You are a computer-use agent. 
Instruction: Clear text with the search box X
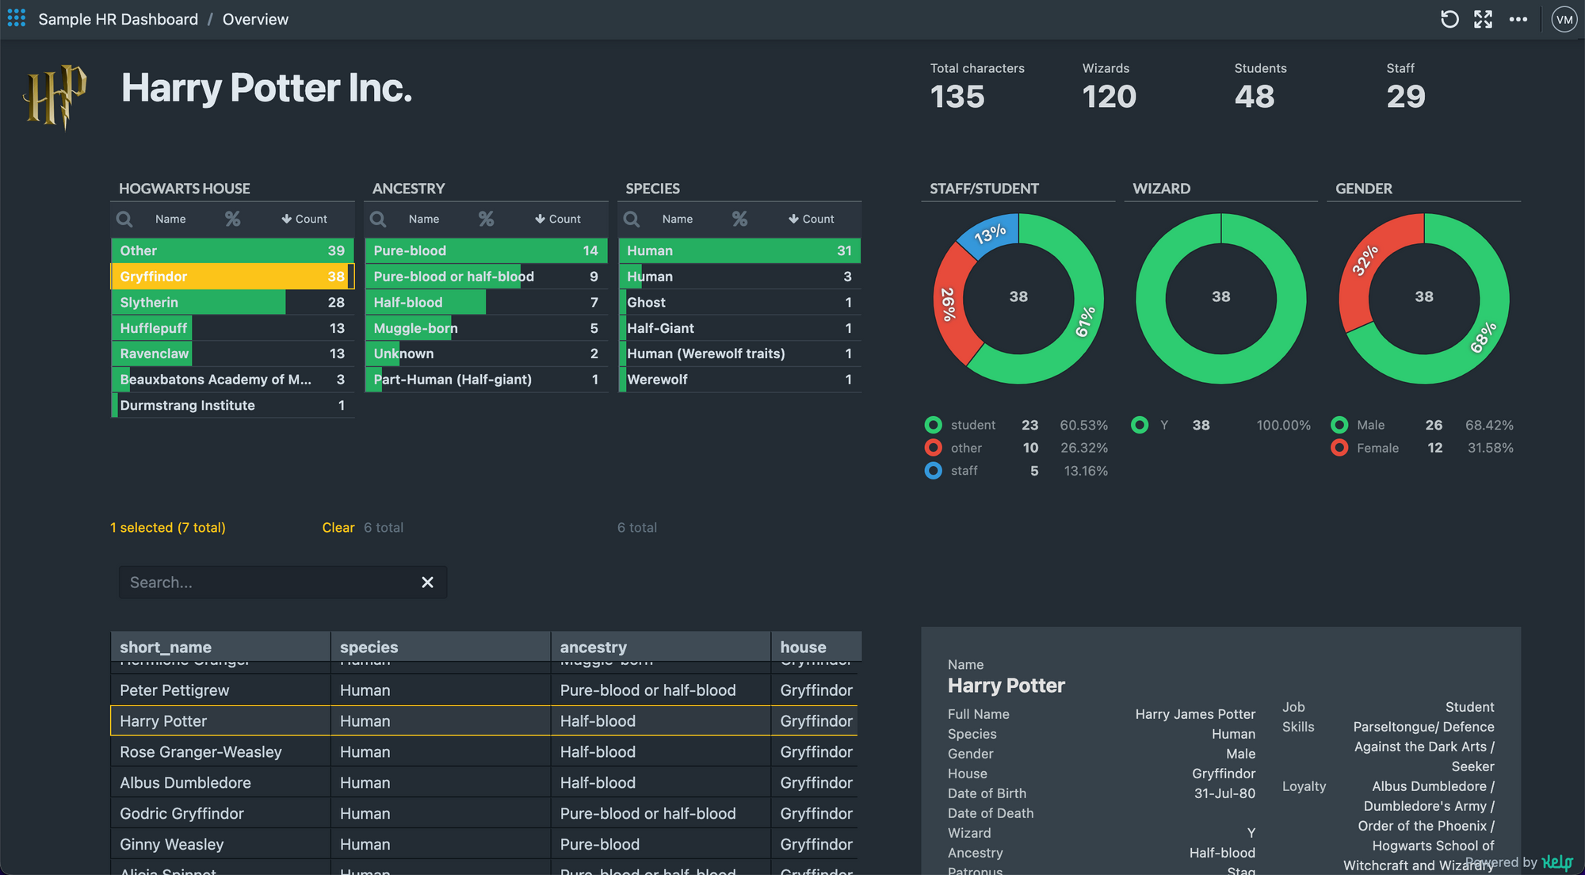(x=427, y=583)
